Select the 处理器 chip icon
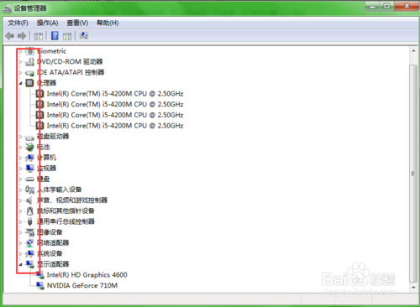Screen dimensions: 420x307 click(29, 83)
